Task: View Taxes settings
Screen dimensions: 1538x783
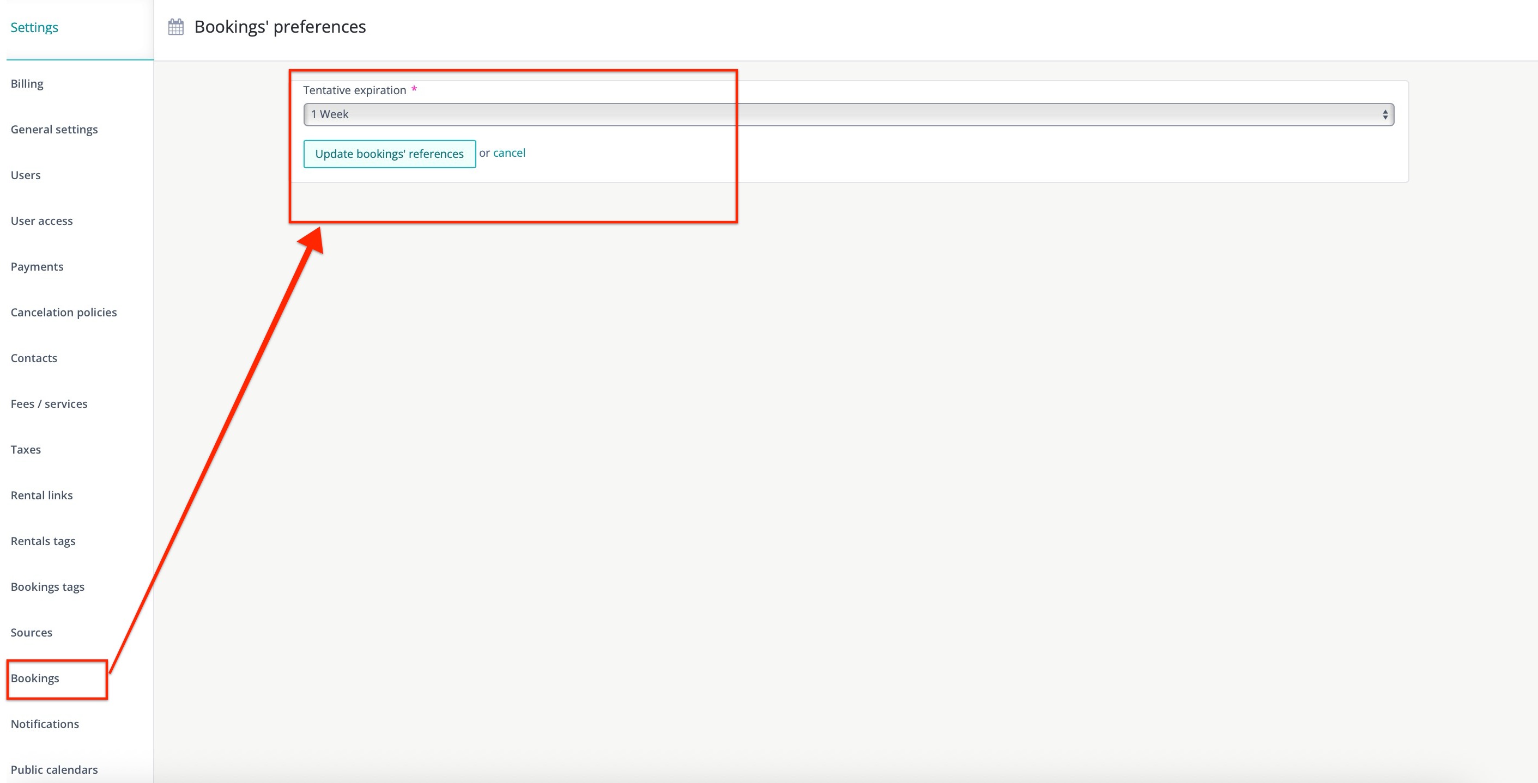Action: point(25,449)
